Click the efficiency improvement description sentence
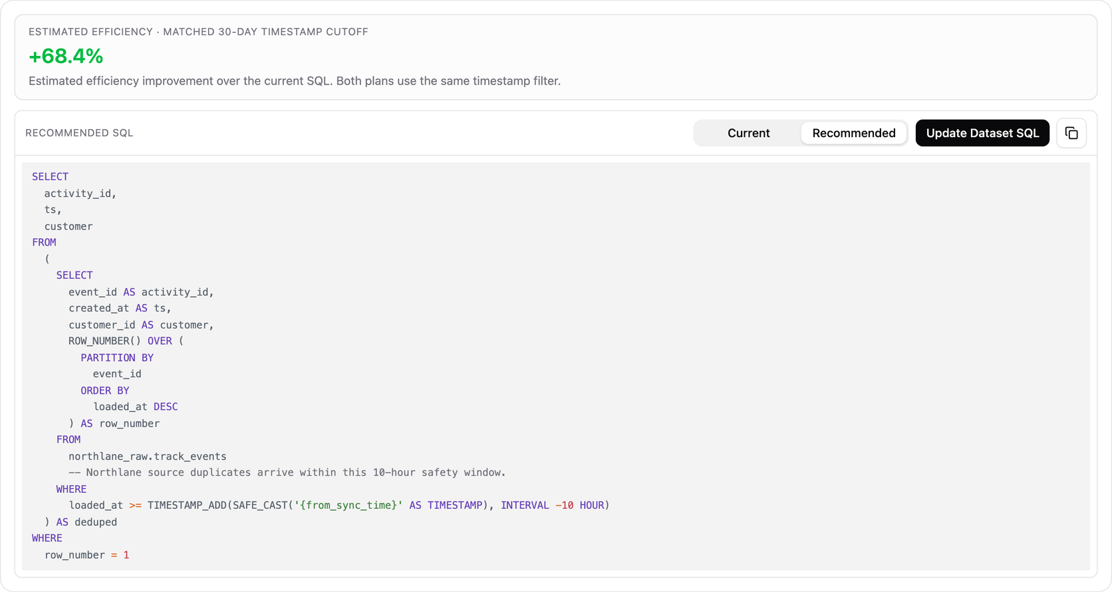This screenshot has width=1112, height=592. pos(295,81)
